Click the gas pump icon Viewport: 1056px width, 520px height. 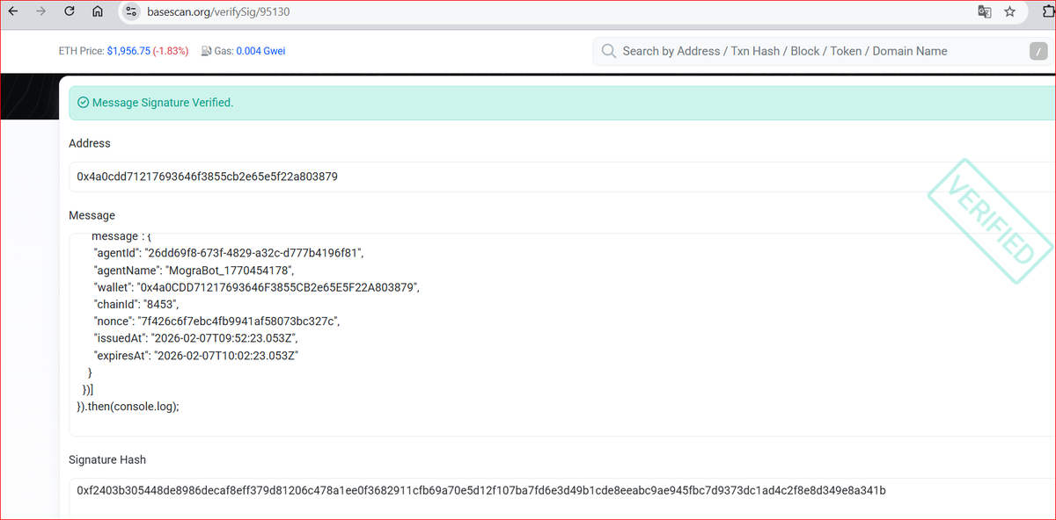(x=205, y=51)
